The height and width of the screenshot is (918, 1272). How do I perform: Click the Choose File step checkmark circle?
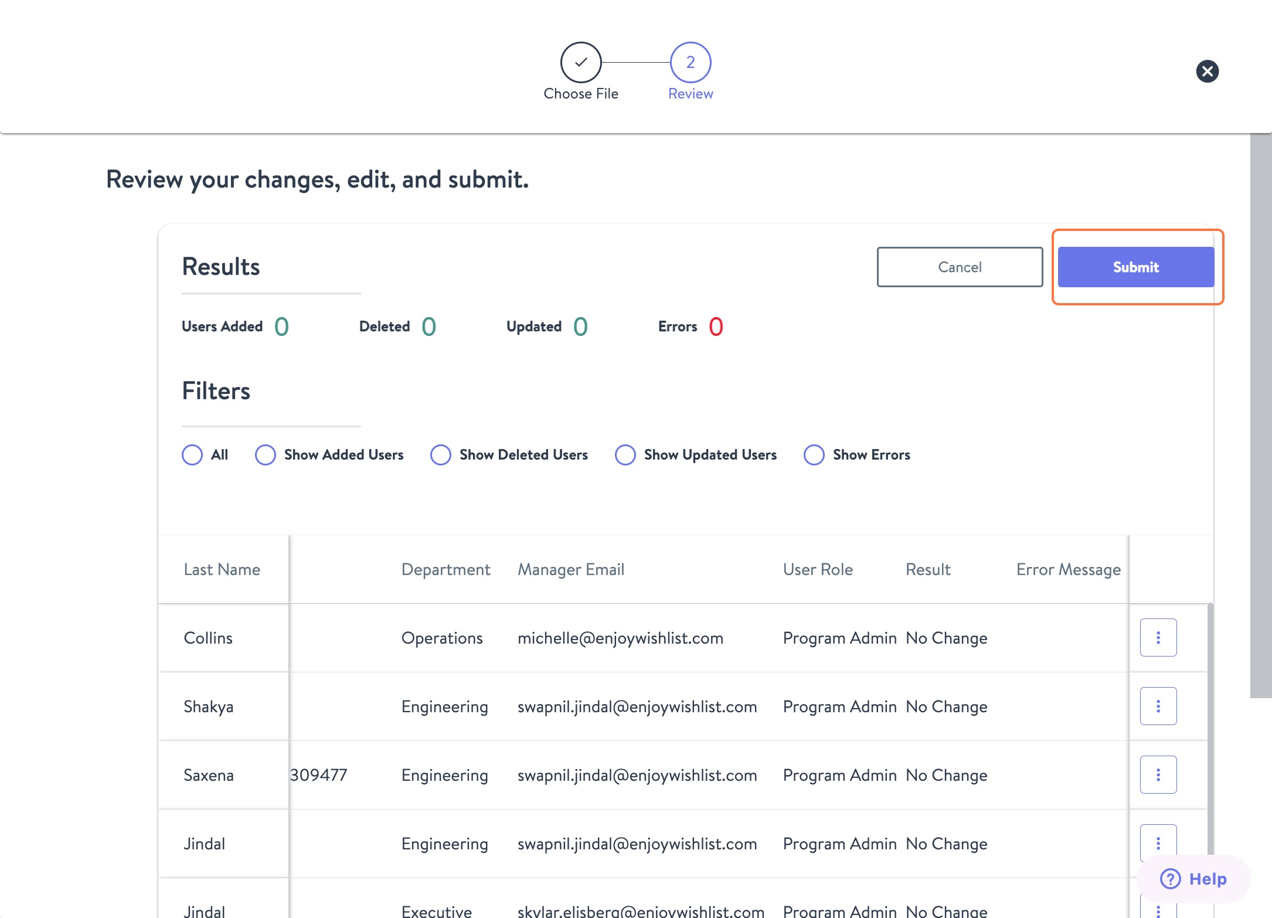click(580, 62)
